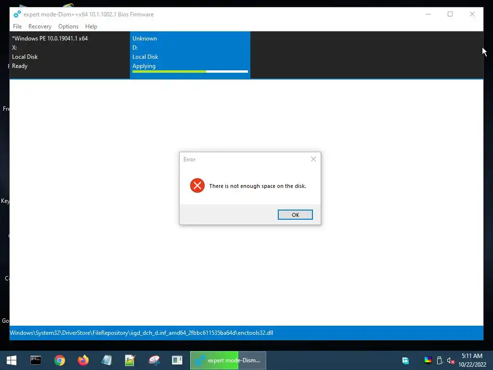Click the USB device tray icon
This screenshot has height=370, width=493.
tap(440, 360)
